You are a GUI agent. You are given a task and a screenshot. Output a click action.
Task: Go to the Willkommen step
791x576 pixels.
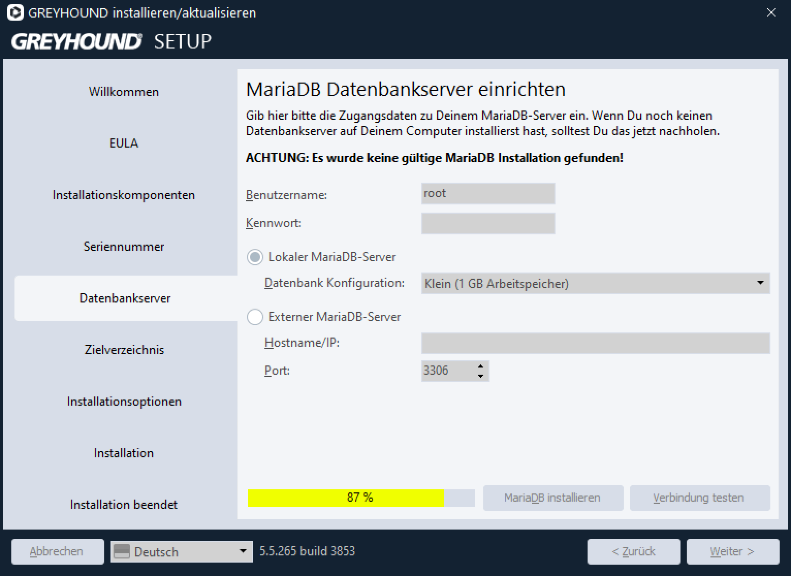124,92
